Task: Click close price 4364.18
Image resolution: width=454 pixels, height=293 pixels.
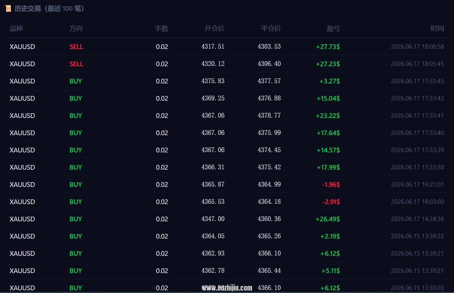Action: coord(269,202)
